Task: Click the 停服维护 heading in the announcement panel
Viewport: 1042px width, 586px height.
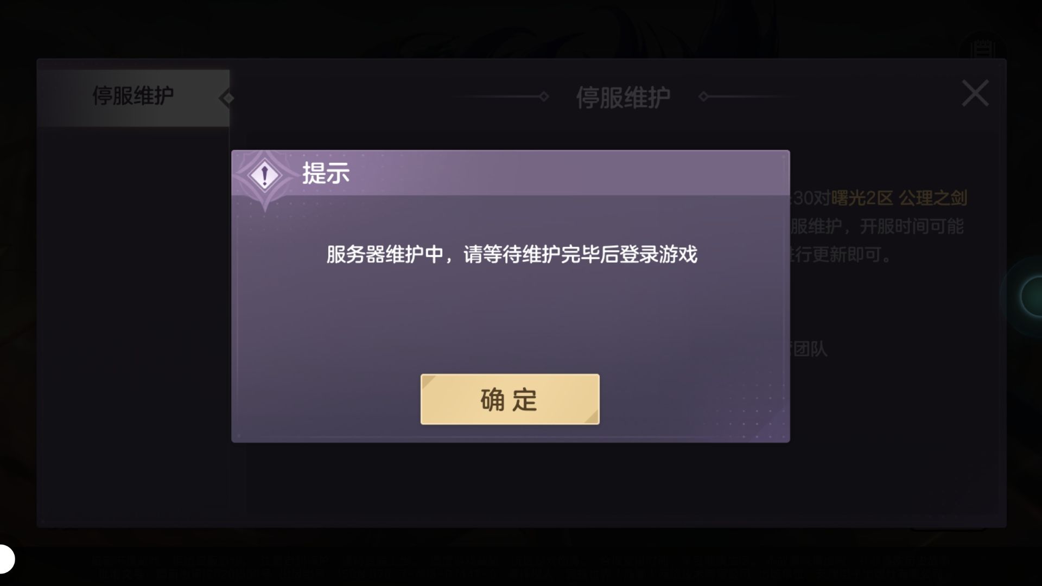Action: click(x=623, y=98)
